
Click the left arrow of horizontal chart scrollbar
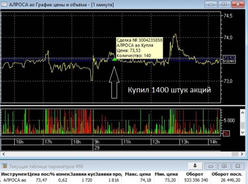click(4, 154)
